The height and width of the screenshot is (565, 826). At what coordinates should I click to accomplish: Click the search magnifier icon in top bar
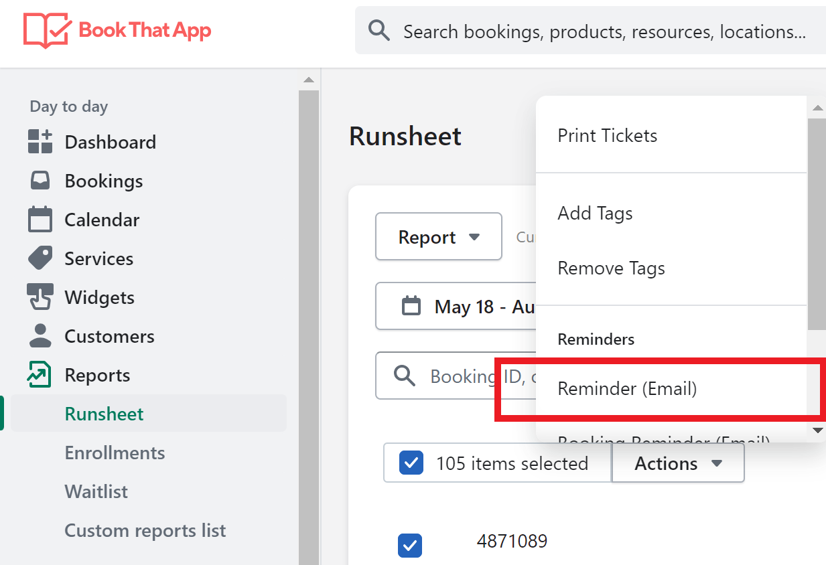click(379, 31)
